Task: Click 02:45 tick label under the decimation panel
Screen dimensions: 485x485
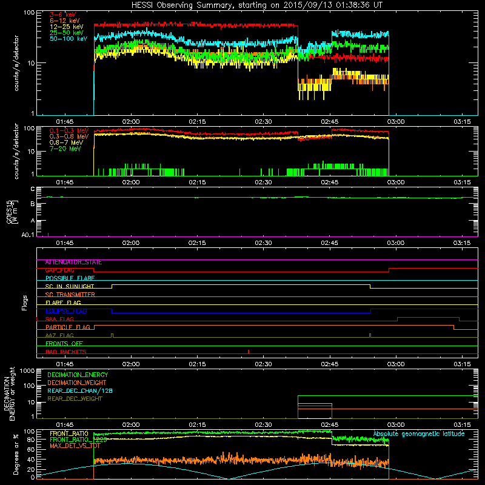Action: point(329,425)
